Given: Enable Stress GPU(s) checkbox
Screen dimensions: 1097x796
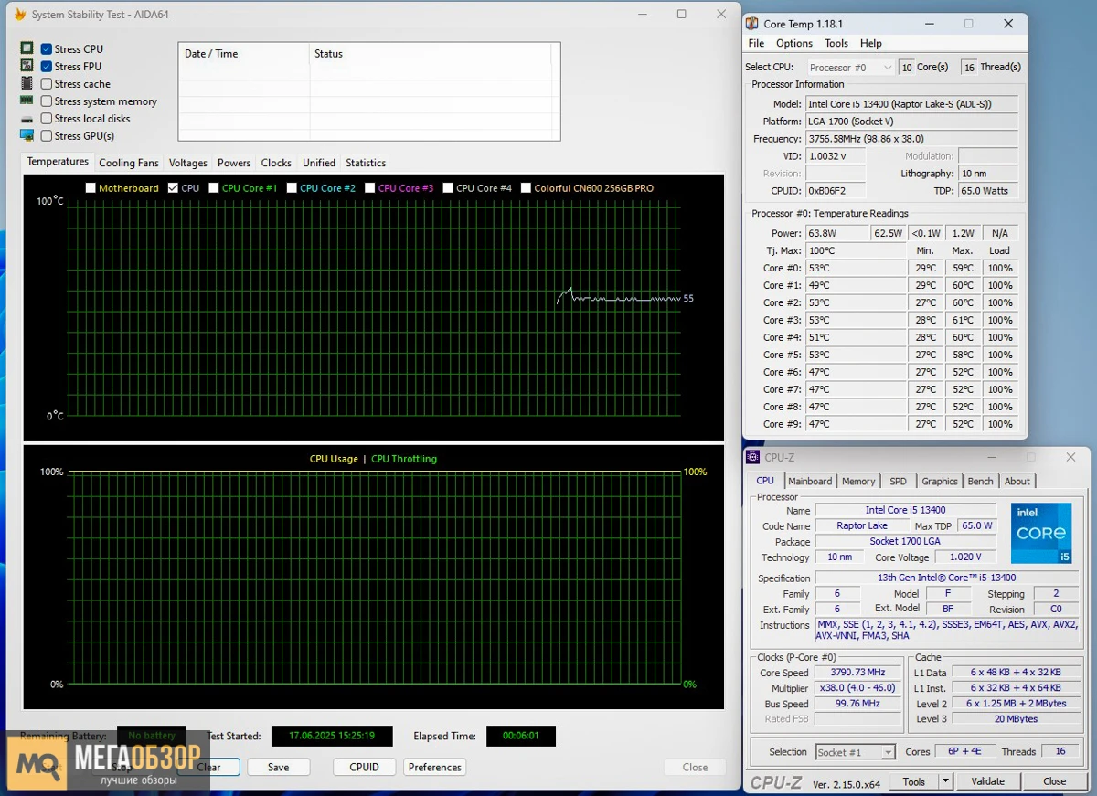Looking at the screenshot, I should (x=47, y=136).
